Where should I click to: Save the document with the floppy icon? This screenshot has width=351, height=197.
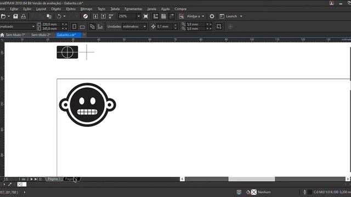[x=15, y=16]
